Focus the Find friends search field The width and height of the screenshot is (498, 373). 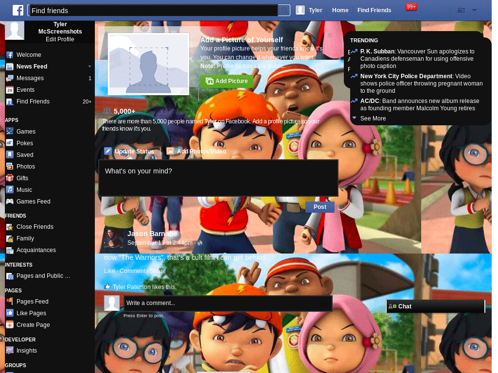tap(153, 11)
